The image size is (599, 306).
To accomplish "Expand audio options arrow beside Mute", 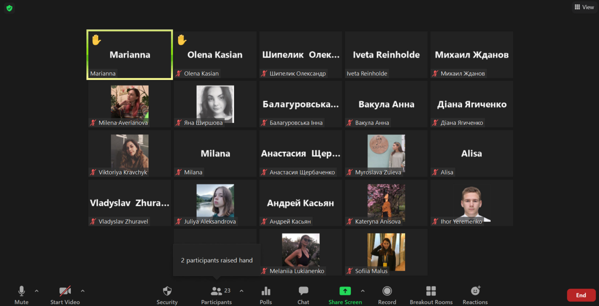I will pyautogui.click(x=36, y=291).
